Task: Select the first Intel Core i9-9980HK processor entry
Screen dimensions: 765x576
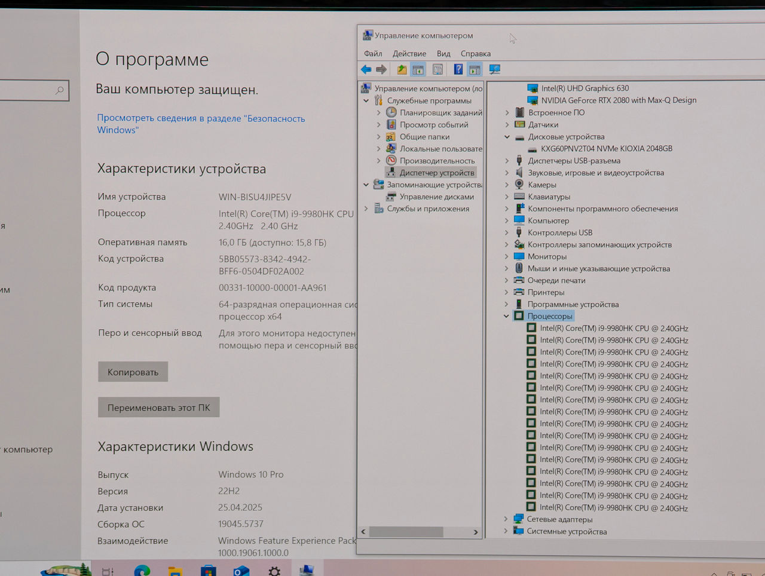Action: [x=614, y=328]
